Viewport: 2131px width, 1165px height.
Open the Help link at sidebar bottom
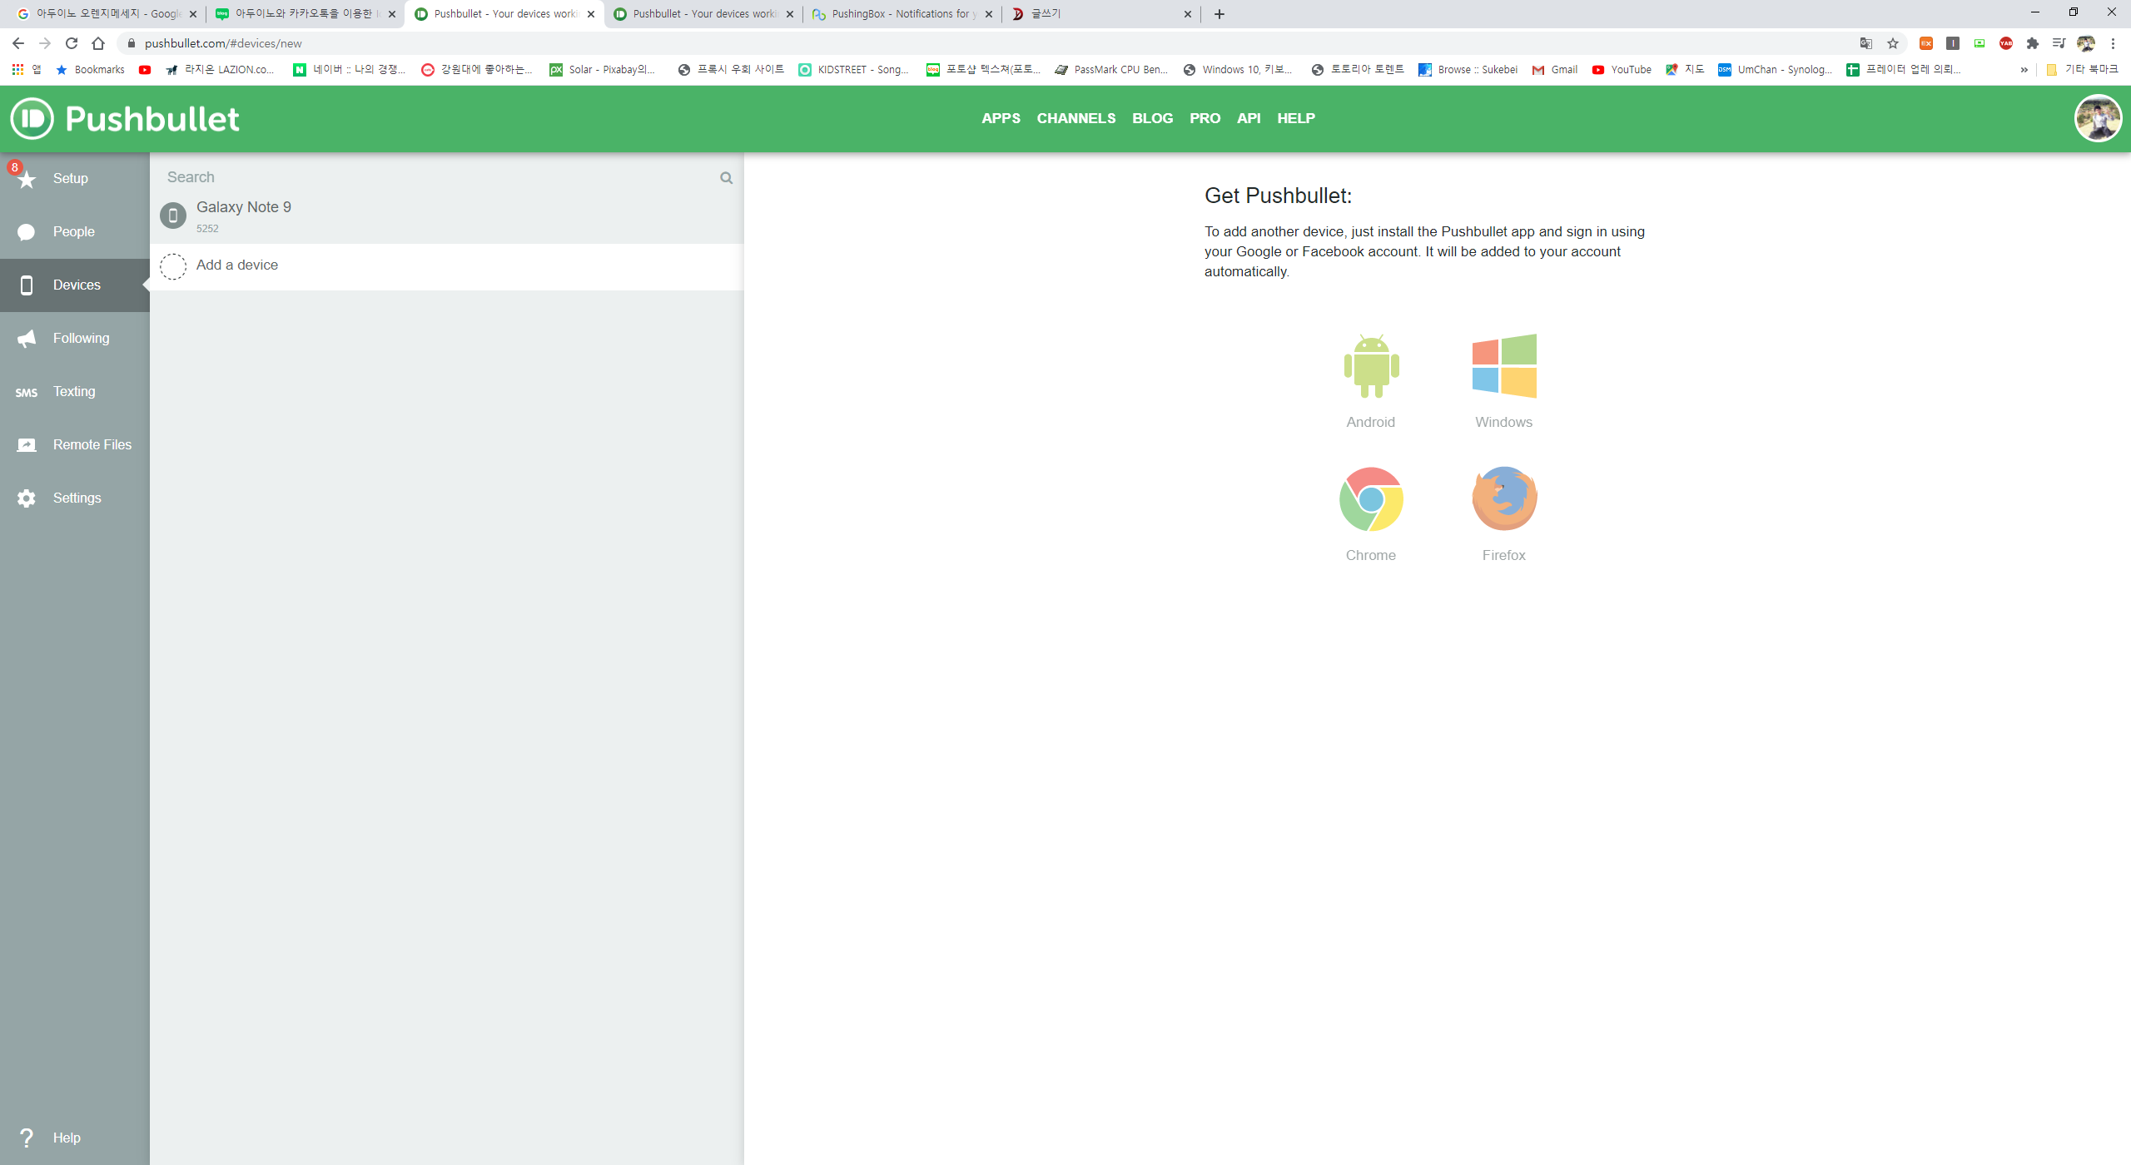pyautogui.click(x=67, y=1138)
